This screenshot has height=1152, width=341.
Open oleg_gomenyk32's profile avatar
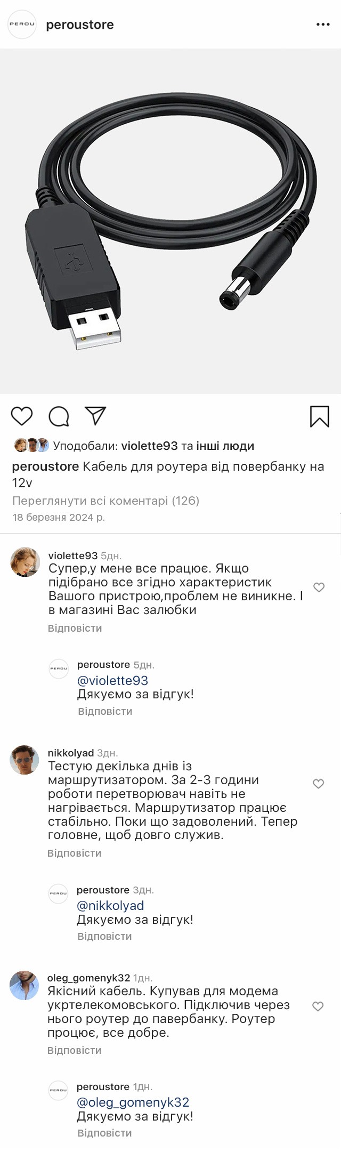pos(25,985)
